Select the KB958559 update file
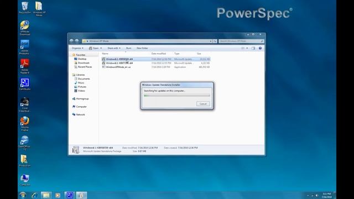The width and height of the screenshot is (354, 199). 156,59
